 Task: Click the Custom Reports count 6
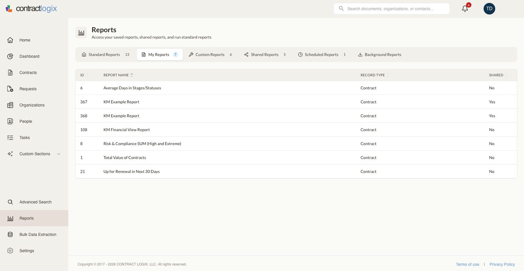(x=231, y=55)
